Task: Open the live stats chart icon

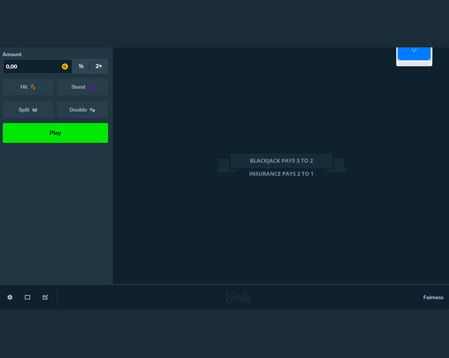Action: click(45, 297)
